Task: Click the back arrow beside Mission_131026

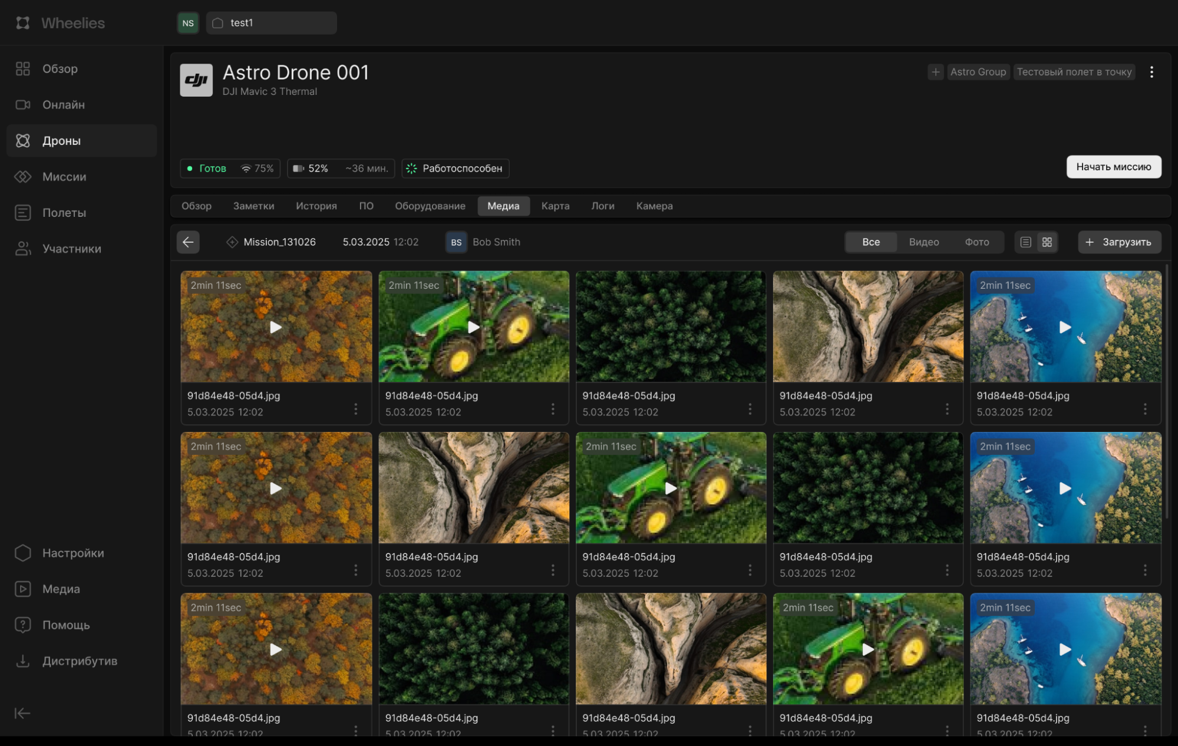Action: 188,242
